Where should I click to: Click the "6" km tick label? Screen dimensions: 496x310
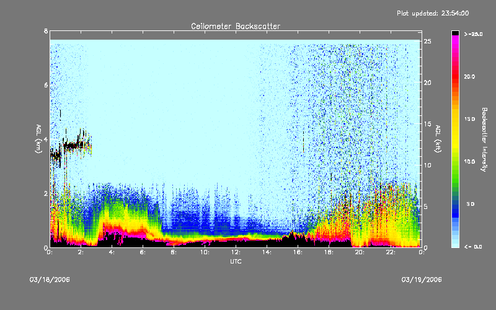click(46, 85)
